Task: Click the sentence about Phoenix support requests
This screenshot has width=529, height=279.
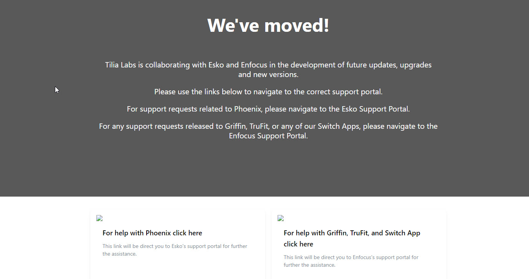Action: [x=268, y=109]
